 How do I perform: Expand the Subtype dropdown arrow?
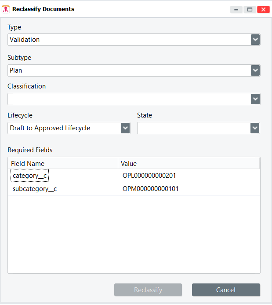[255, 70]
